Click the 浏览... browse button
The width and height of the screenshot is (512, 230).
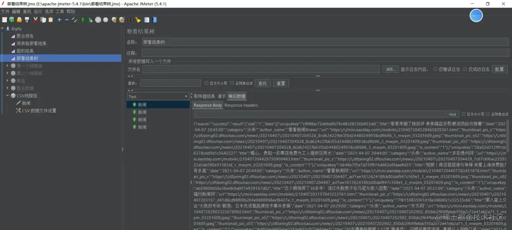coord(390,69)
